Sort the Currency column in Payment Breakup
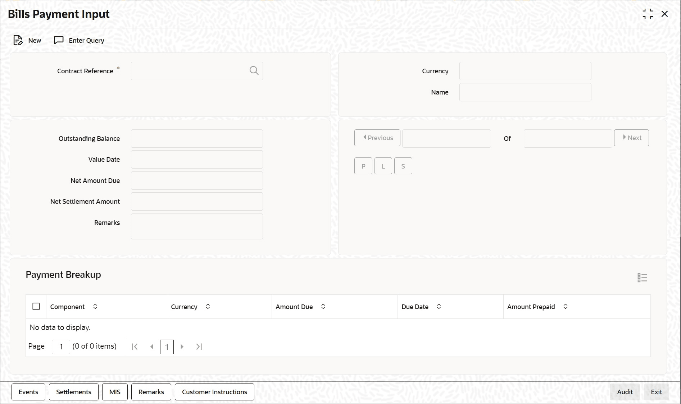This screenshot has width=681, height=404. pyautogui.click(x=208, y=306)
